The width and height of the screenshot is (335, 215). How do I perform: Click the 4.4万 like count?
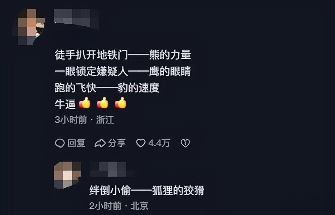click(x=159, y=143)
